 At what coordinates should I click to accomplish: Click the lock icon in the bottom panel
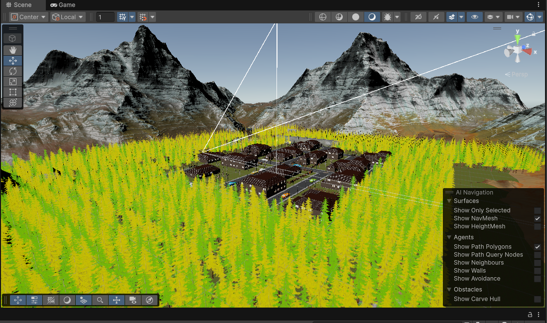[530, 315]
